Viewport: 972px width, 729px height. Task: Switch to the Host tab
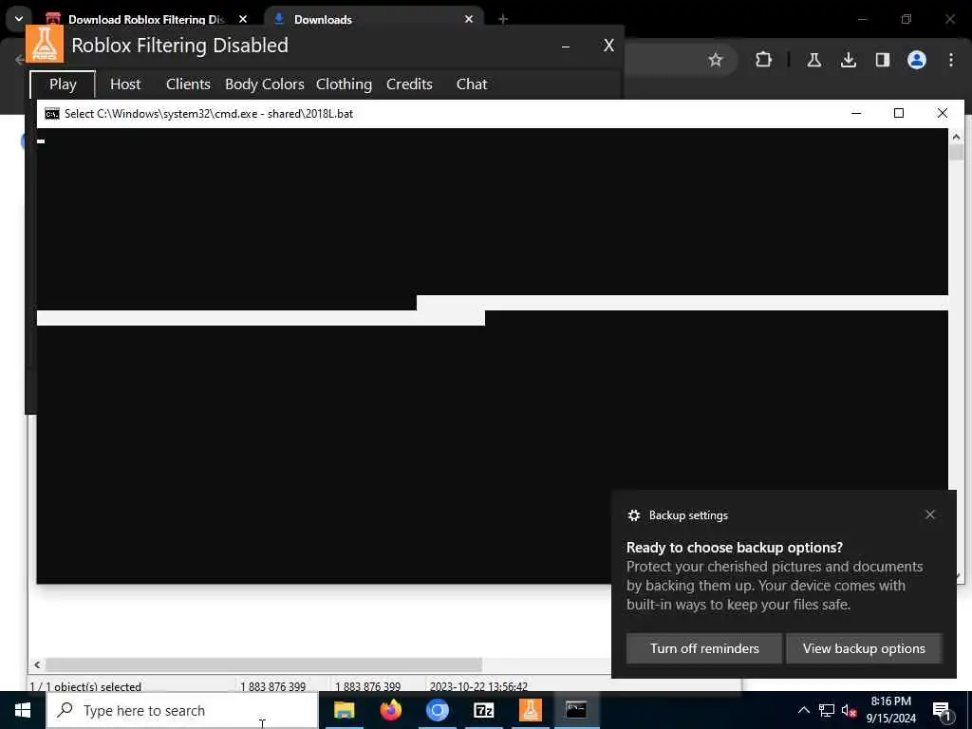[x=125, y=84]
